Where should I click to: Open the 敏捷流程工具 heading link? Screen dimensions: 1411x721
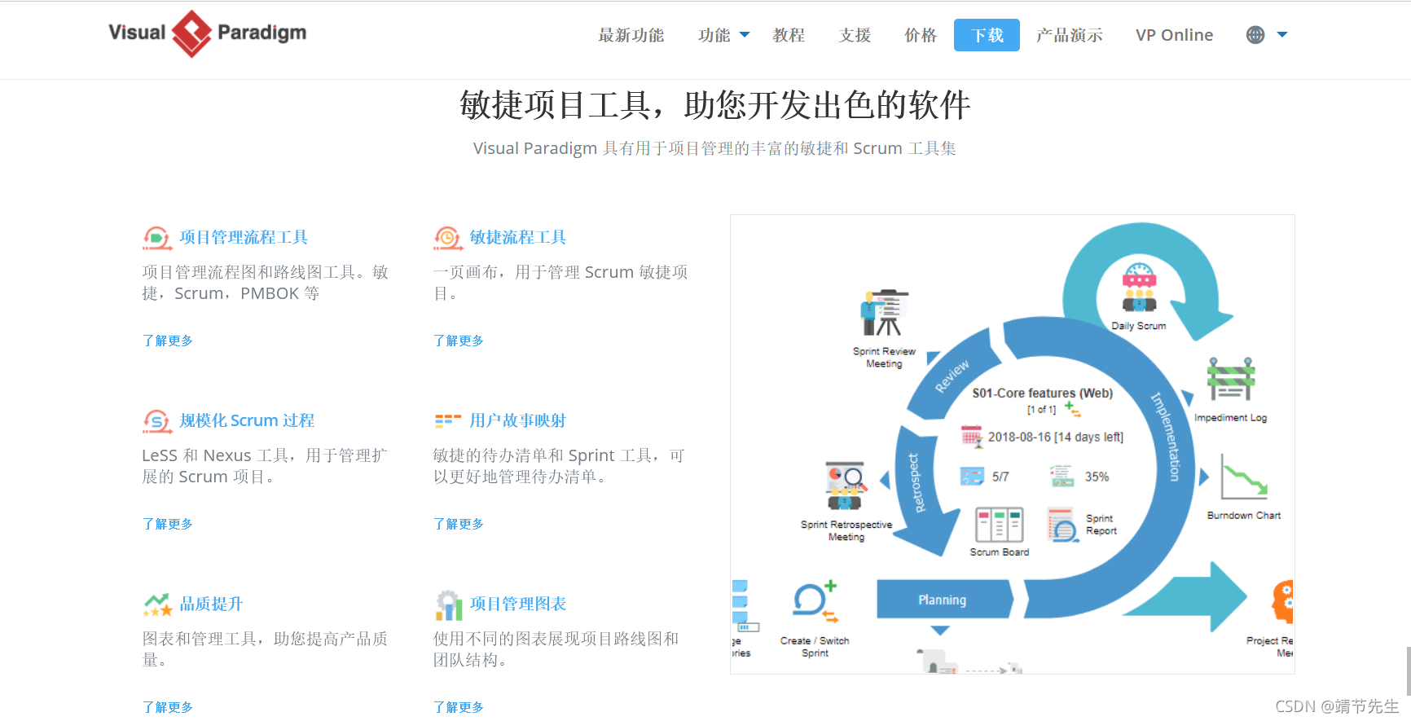point(518,237)
